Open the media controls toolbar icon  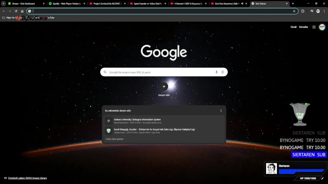(312, 11)
